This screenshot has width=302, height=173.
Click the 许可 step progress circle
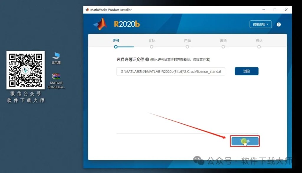pyautogui.click(x=116, y=47)
